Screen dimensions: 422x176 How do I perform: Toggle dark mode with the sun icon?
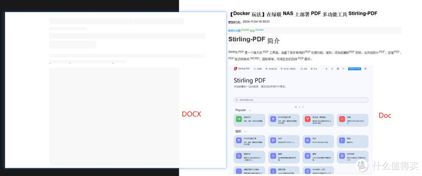click(x=332, y=69)
